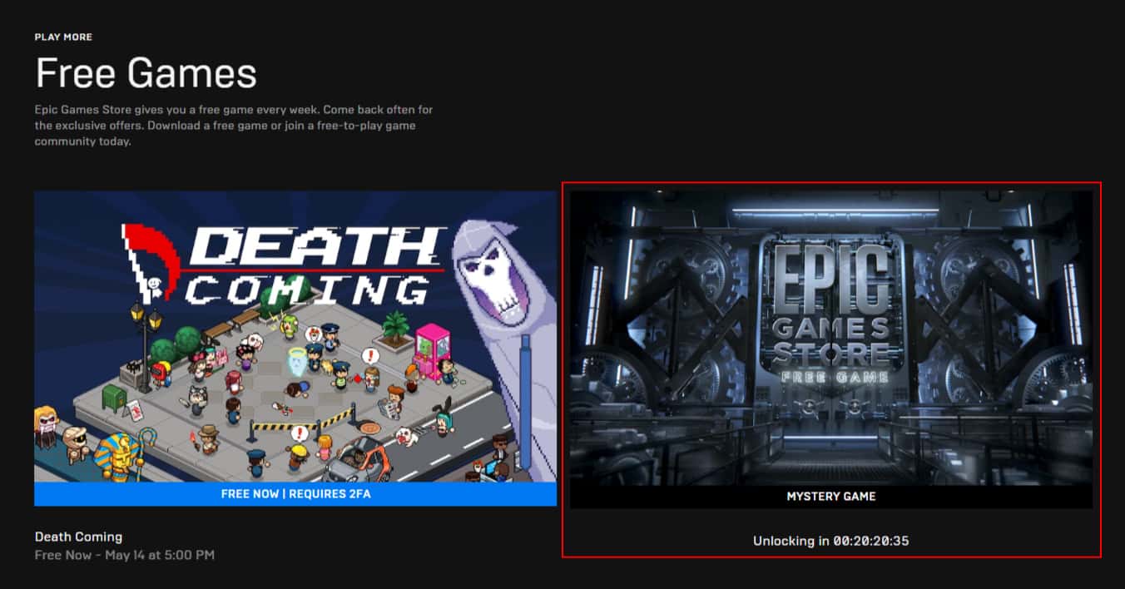The width and height of the screenshot is (1125, 589).
Task: Click the Epic Games Store description paragraph
Action: coord(234,126)
